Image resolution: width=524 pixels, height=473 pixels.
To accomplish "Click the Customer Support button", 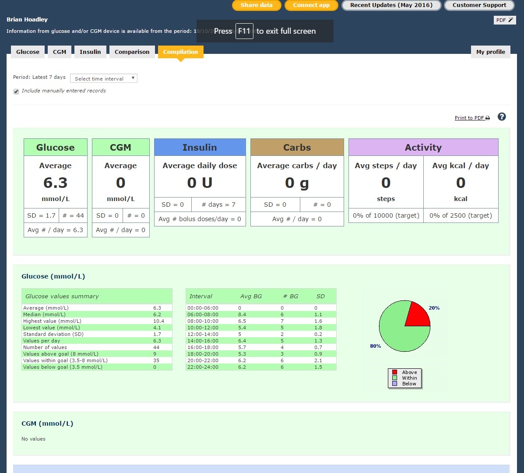I will point(479,5).
